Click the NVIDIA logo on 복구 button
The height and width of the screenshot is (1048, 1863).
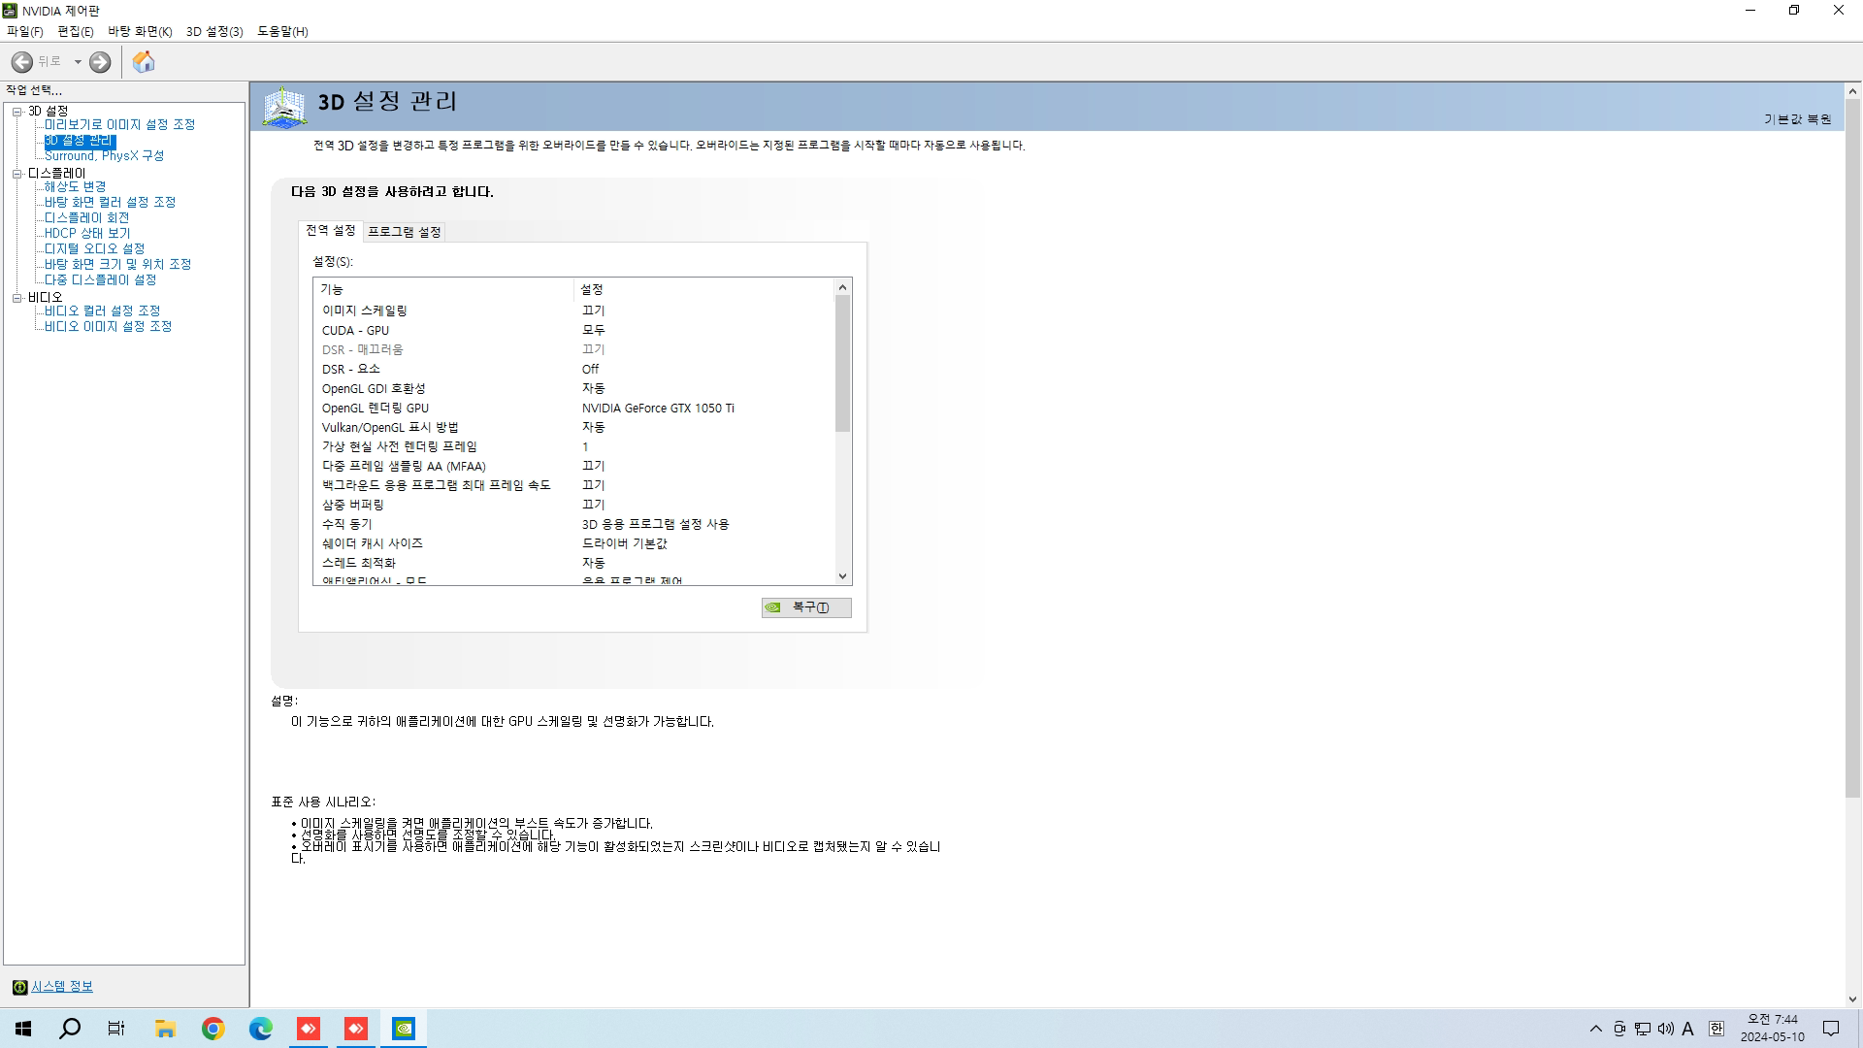tap(773, 607)
